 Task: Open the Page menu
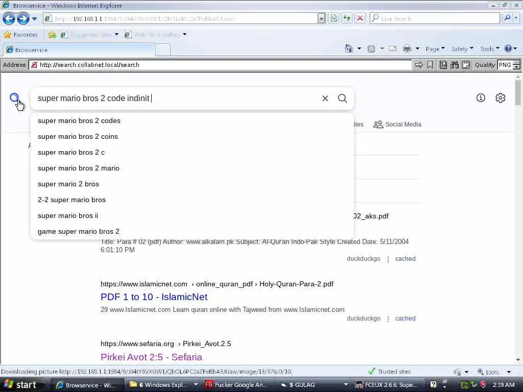[x=435, y=49]
